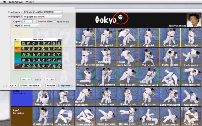Enable the Noir et blanc checkbox
This screenshot has height=126, width=202.
[x=37, y=22]
